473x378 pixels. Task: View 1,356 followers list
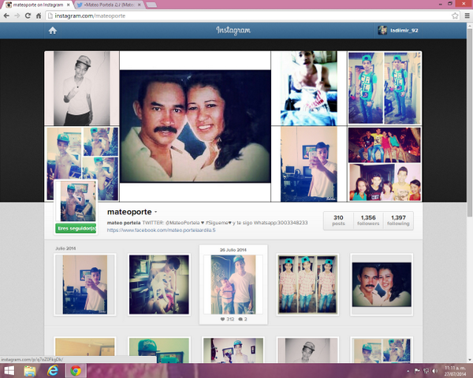coord(368,220)
